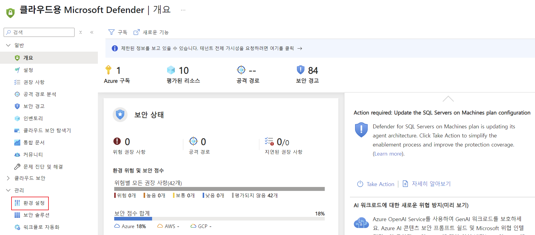535x235 pixels.
Task: Click the GCP cloud icon
Action: [193, 226]
